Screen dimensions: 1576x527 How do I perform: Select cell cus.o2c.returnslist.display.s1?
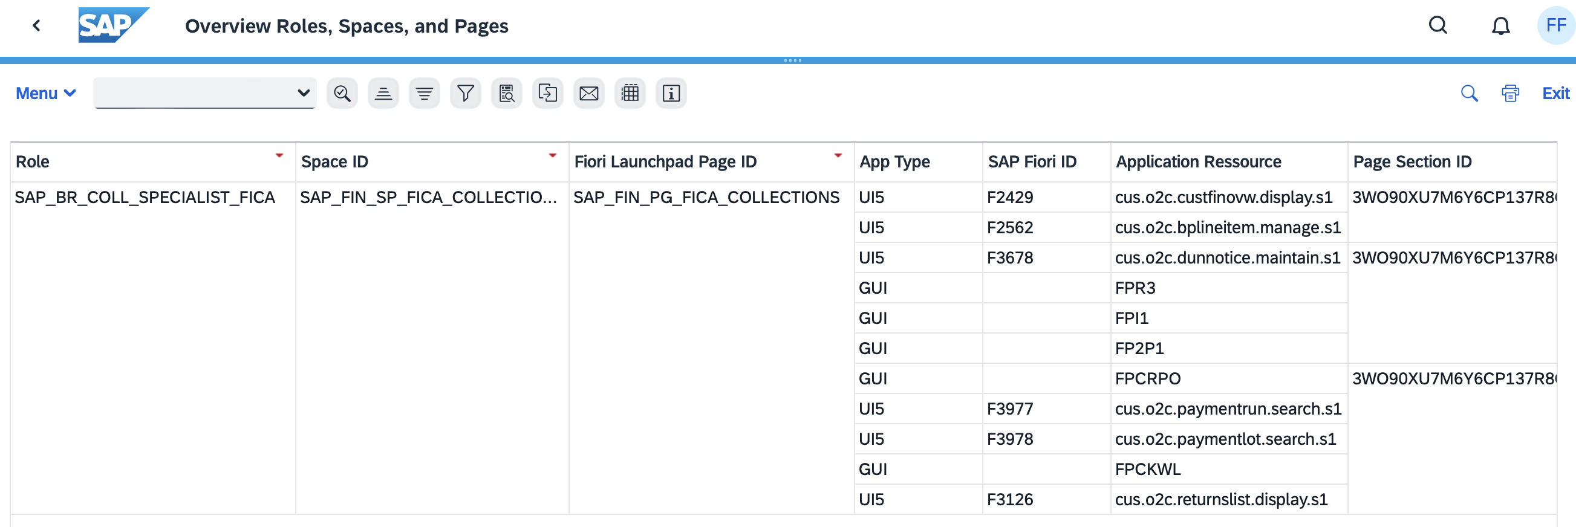[x=1228, y=499]
